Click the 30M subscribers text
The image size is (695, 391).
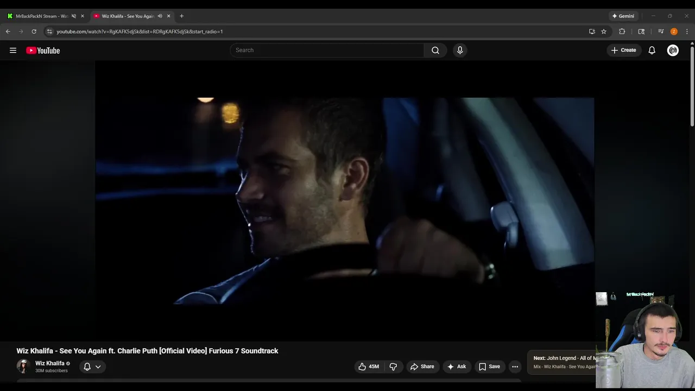(52, 371)
